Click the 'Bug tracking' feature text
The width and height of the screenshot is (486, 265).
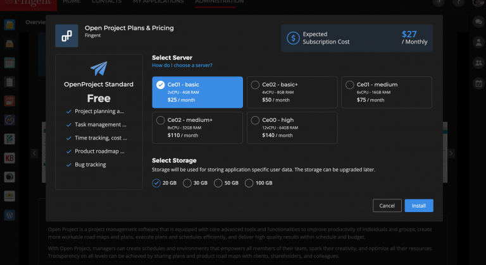click(x=90, y=165)
